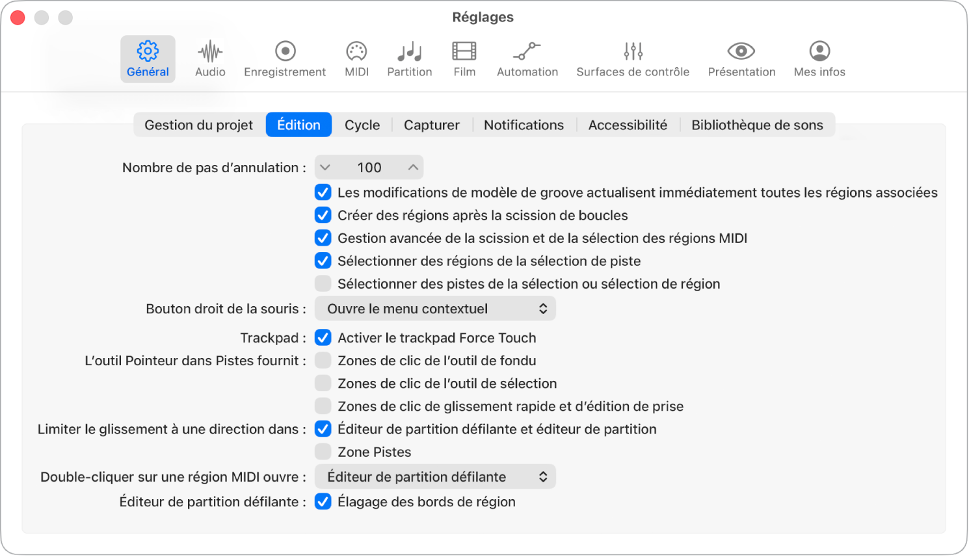The image size is (969, 557).
Task: Click the Partition settings icon
Action: coord(409,58)
